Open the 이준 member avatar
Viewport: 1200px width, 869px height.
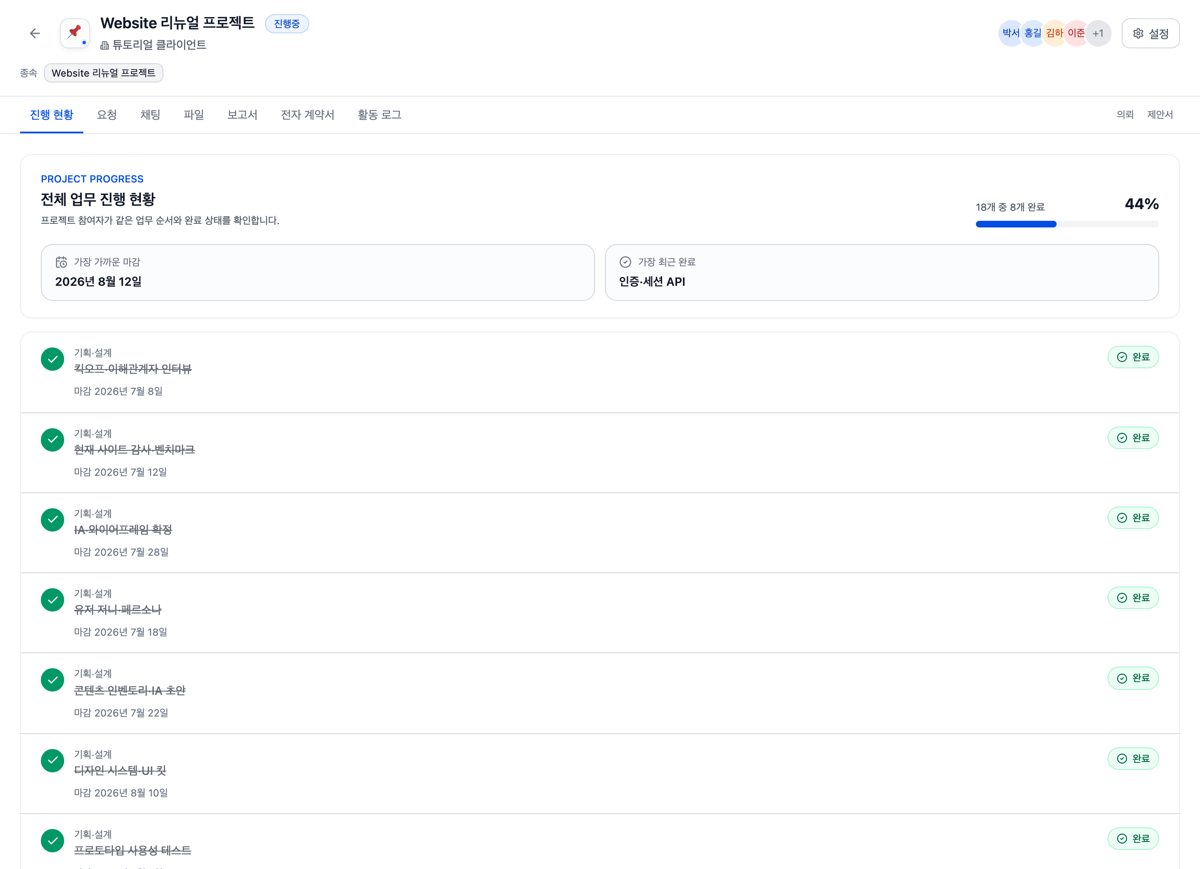pos(1076,33)
